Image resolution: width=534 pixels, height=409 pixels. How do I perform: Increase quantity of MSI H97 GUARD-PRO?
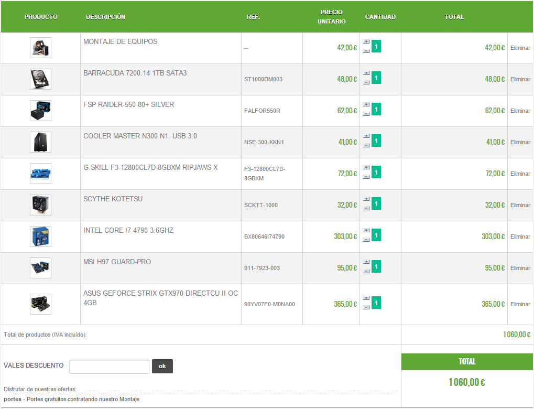tap(366, 262)
